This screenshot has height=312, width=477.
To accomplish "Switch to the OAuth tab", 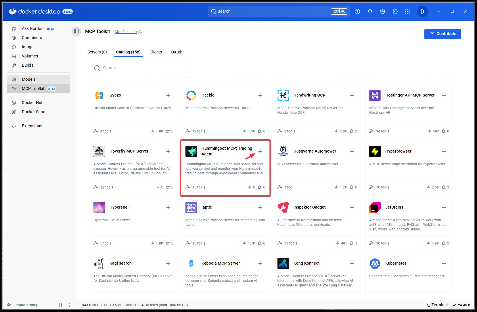I will (x=177, y=52).
